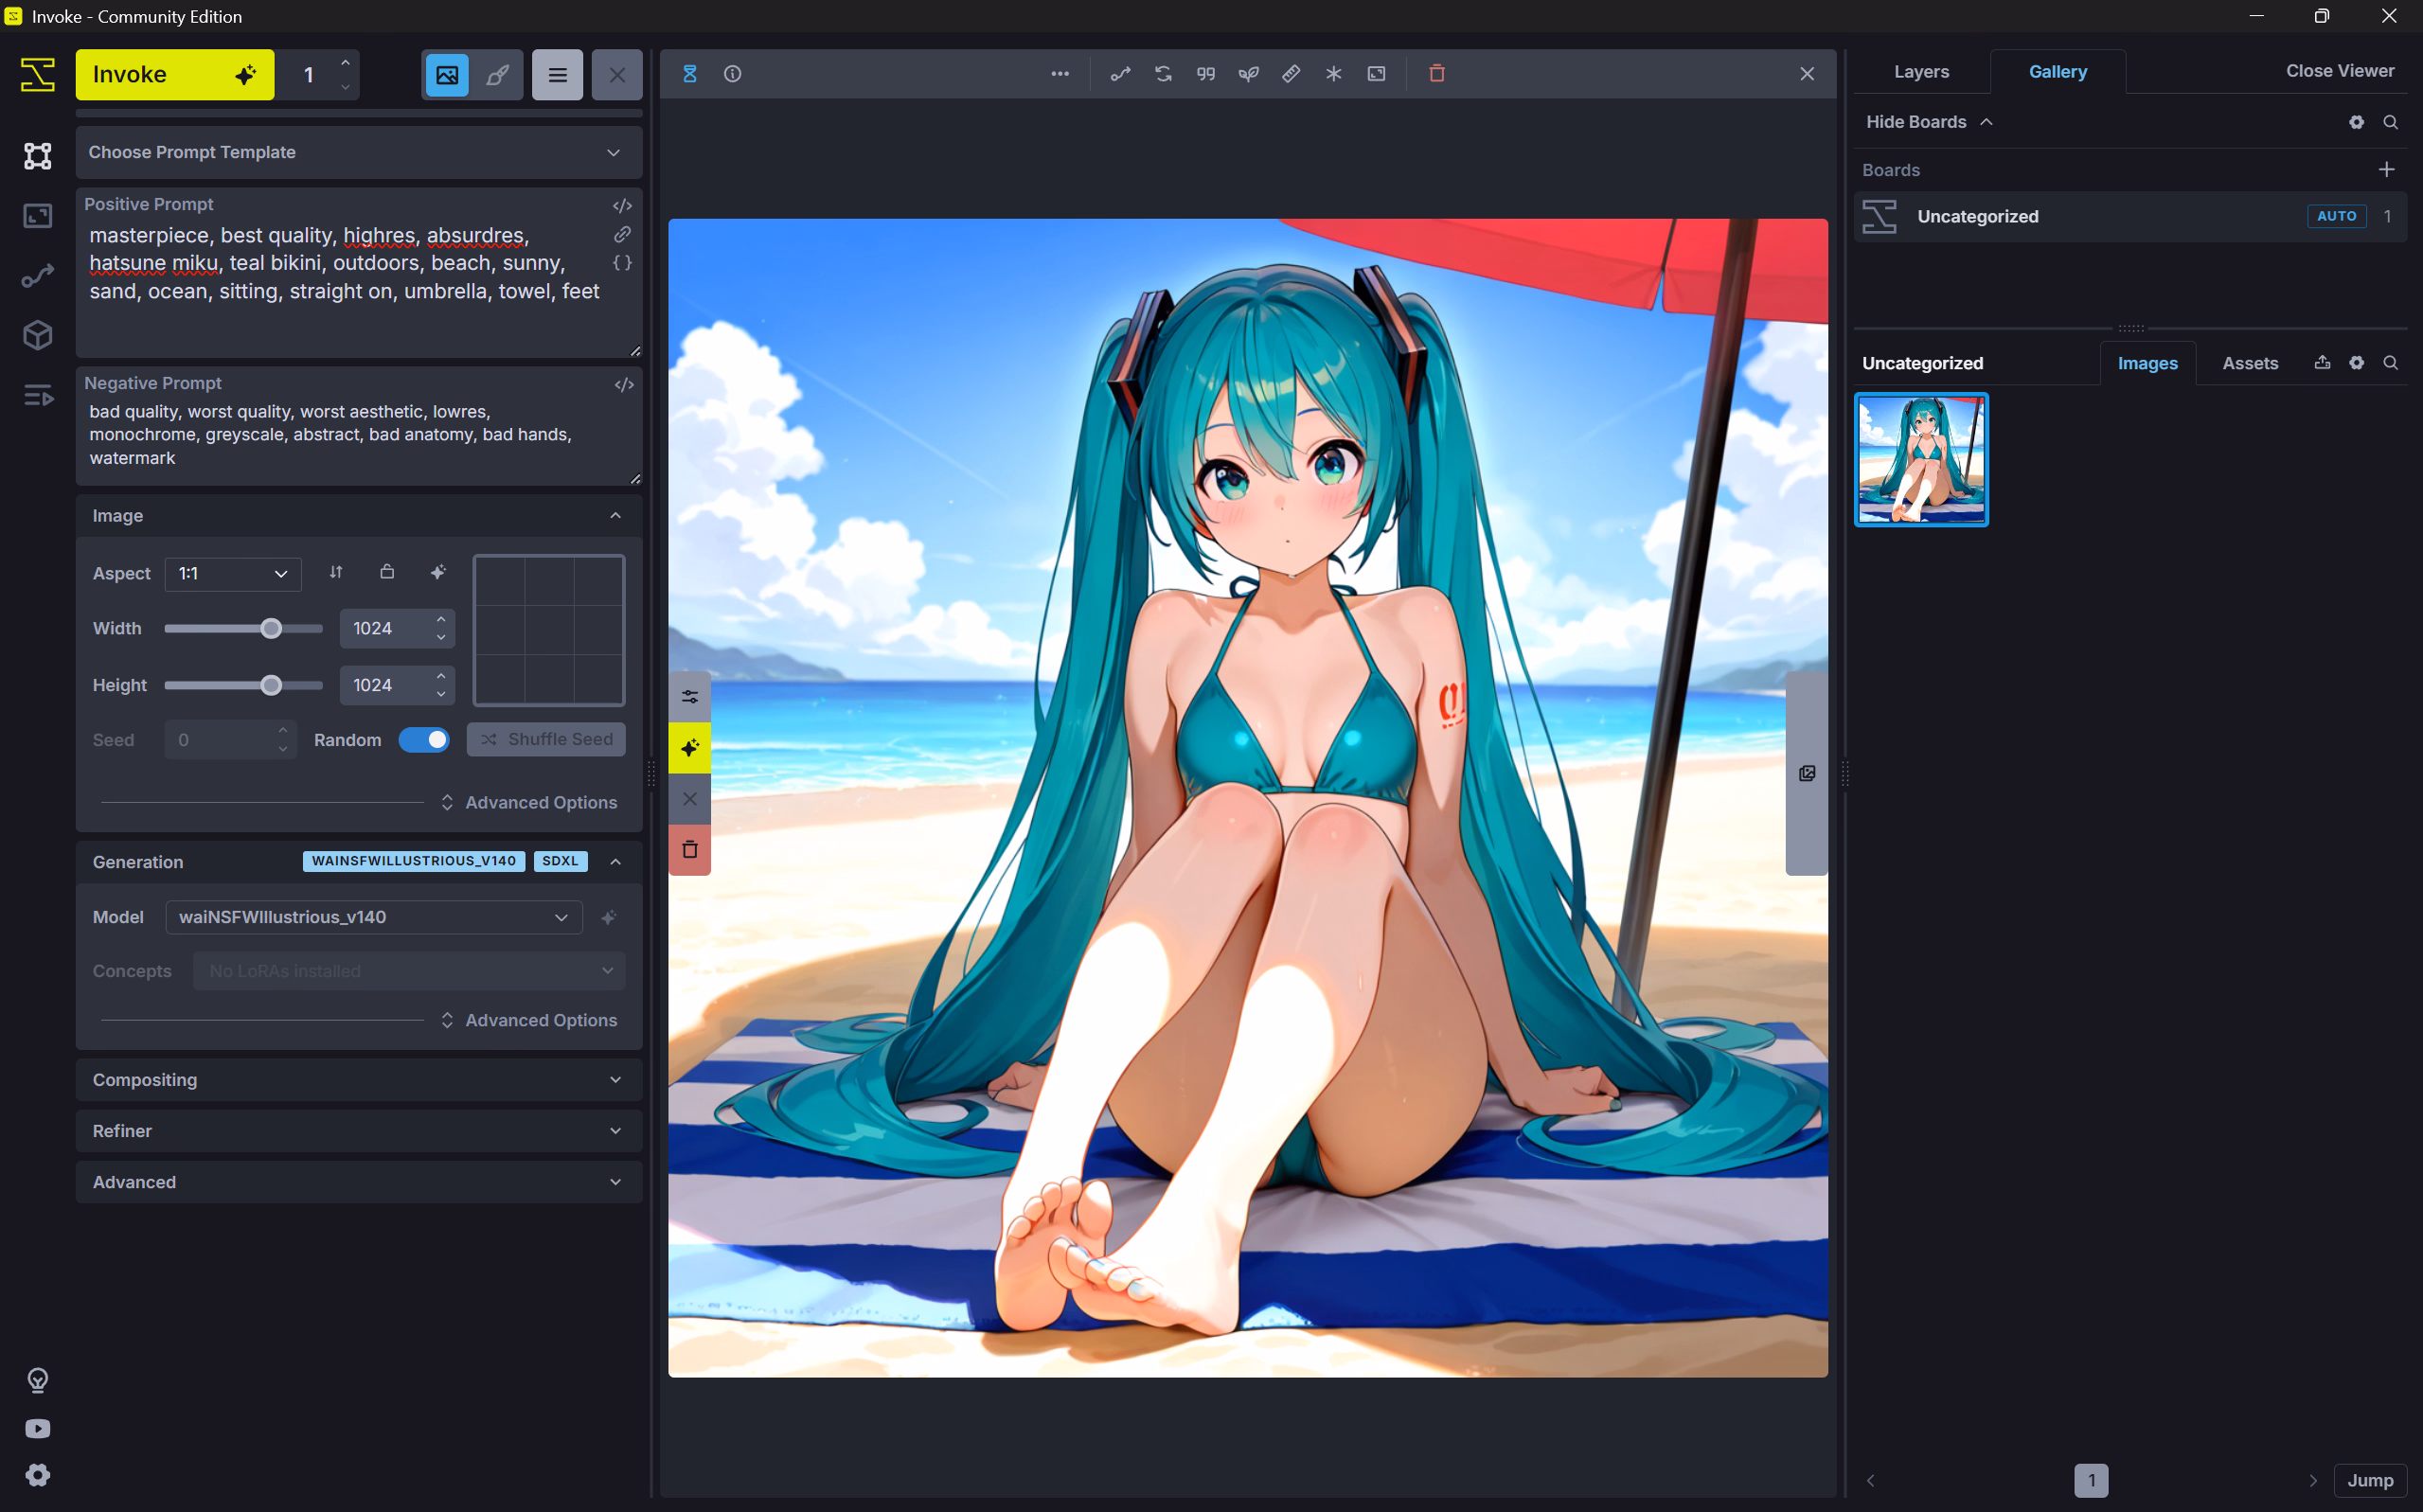
Task: Click the optimal size sparkle icon beside Aspect
Action: click(x=438, y=572)
